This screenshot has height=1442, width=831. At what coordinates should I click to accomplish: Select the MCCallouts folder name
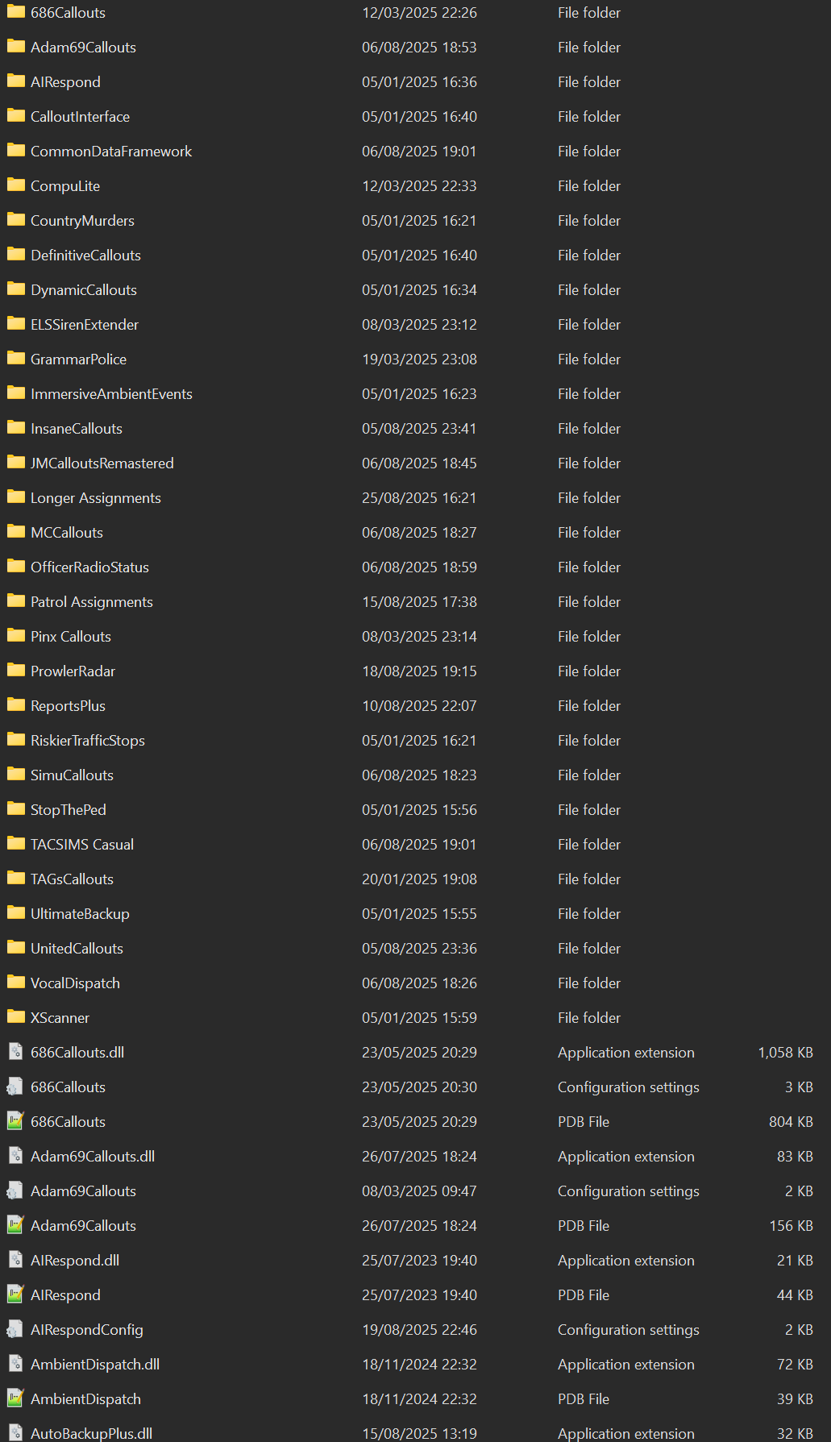click(x=67, y=533)
